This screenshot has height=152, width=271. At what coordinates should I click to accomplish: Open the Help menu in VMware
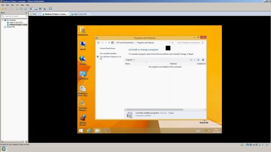(x=28, y=5)
